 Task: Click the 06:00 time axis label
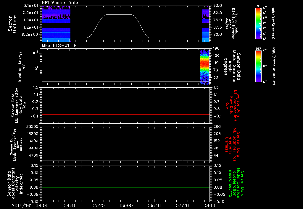[x=126, y=205]
